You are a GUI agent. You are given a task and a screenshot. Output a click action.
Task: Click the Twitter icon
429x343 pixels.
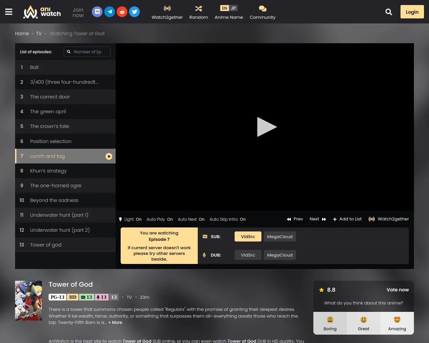134,12
